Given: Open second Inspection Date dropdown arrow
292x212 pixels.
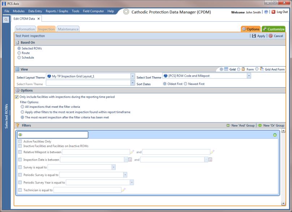Looking at the screenshot, I should [206, 160].
